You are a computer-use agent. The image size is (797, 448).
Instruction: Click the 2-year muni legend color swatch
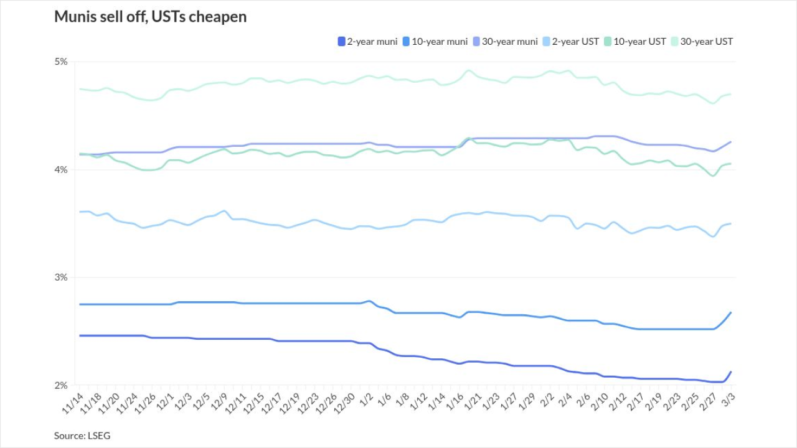pyautogui.click(x=341, y=42)
